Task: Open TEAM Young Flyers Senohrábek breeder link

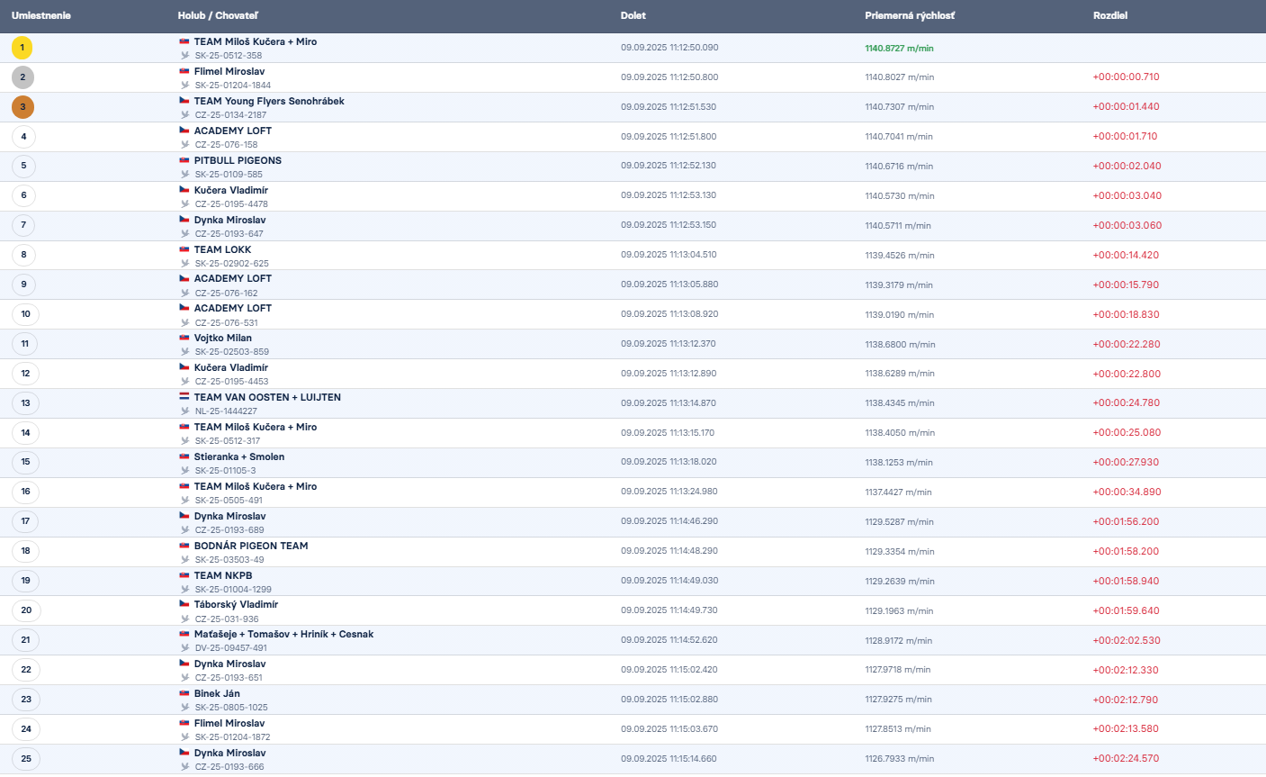Action: [x=269, y=101]
